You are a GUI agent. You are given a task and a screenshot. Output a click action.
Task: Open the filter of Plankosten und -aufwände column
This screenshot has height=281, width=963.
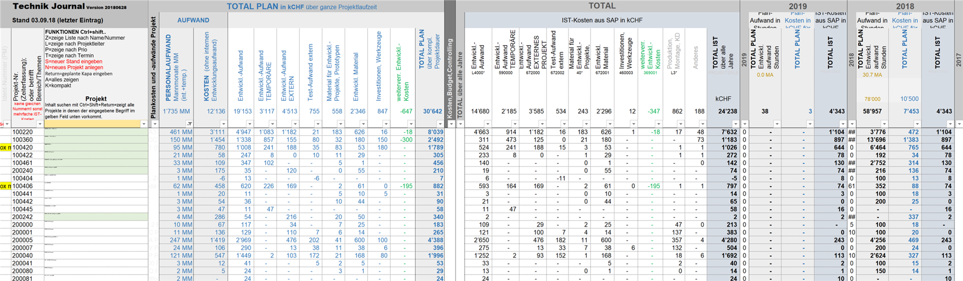154,123
